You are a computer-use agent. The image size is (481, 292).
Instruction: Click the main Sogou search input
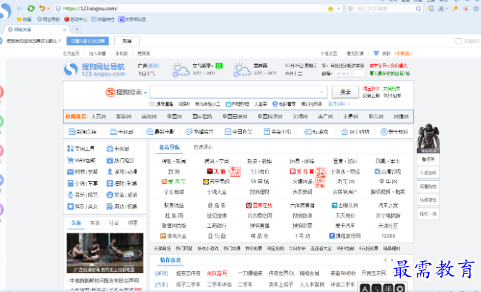tap(238, 92)
